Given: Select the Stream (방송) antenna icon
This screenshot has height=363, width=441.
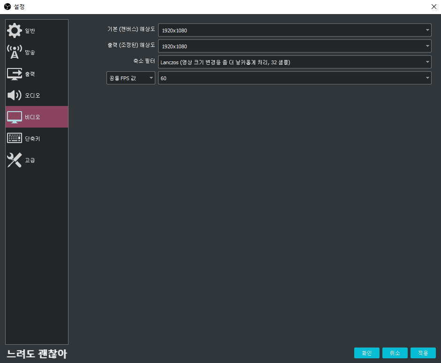Looking at the screenshot, I should point(15,52).
